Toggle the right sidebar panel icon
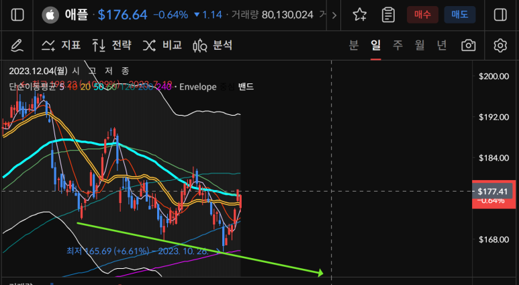519x285 pixels. (x=500, y=15)
